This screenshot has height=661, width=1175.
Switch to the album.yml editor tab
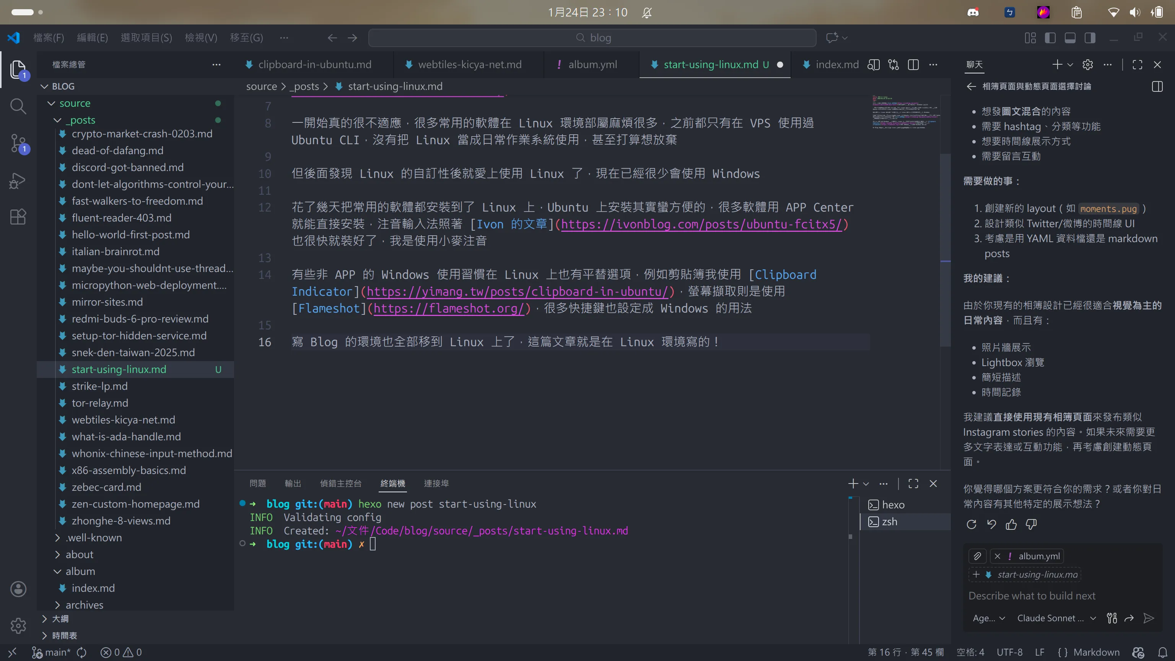point(592,65)
